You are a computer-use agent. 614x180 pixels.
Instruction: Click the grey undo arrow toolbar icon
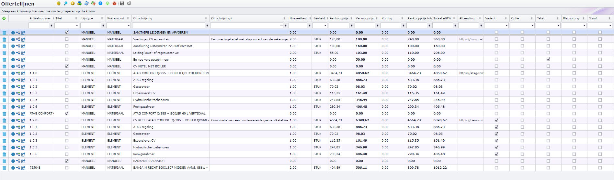tap(129, 3)
